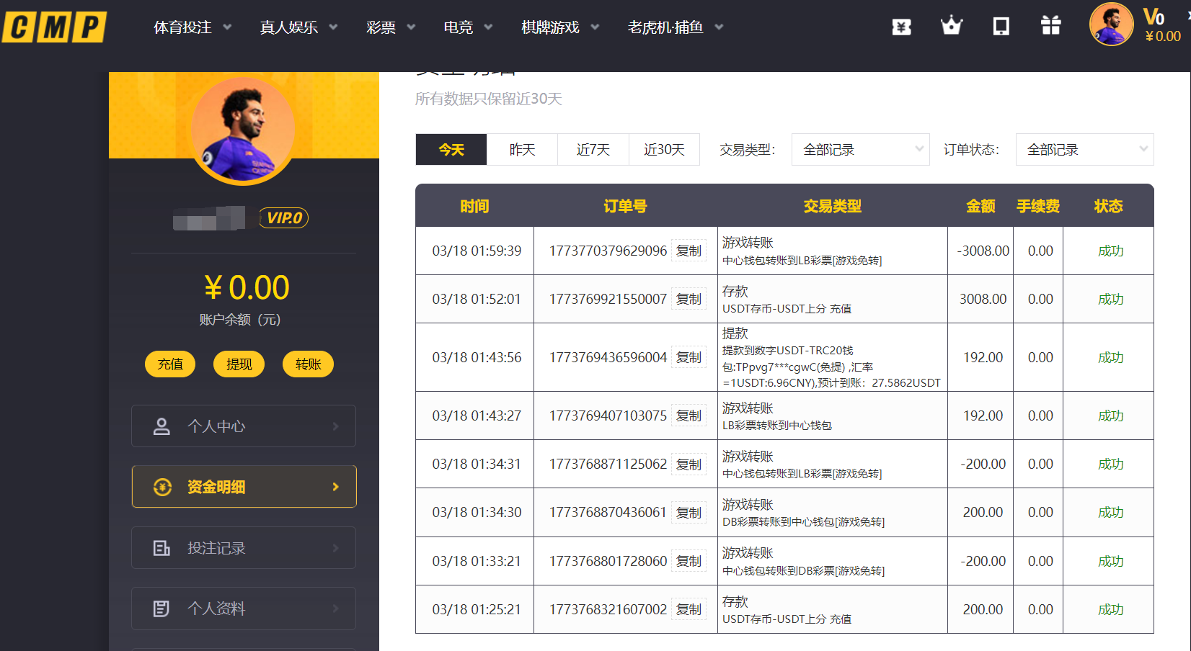1191x651 pixels.
Task: Open the mobile app download icon
Action: click(x=1001, y=26)
